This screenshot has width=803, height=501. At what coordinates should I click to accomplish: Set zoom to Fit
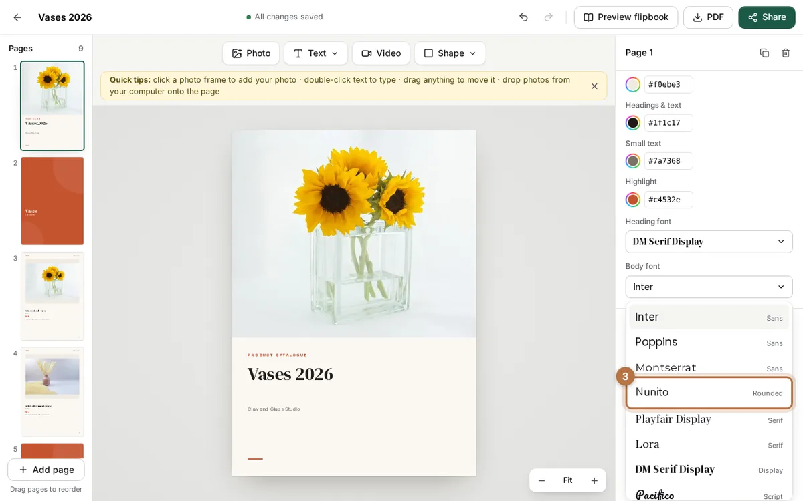[567, 480]
